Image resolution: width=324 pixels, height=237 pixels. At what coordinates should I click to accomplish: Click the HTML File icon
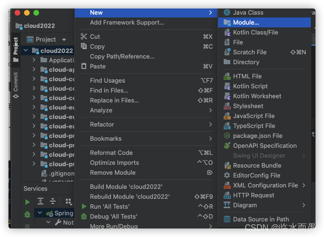[x=227, y=76]
